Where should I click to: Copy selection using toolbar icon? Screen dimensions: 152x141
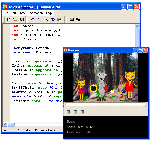53,20
